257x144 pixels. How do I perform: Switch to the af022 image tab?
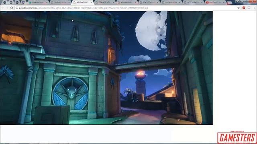pos(193,2)
